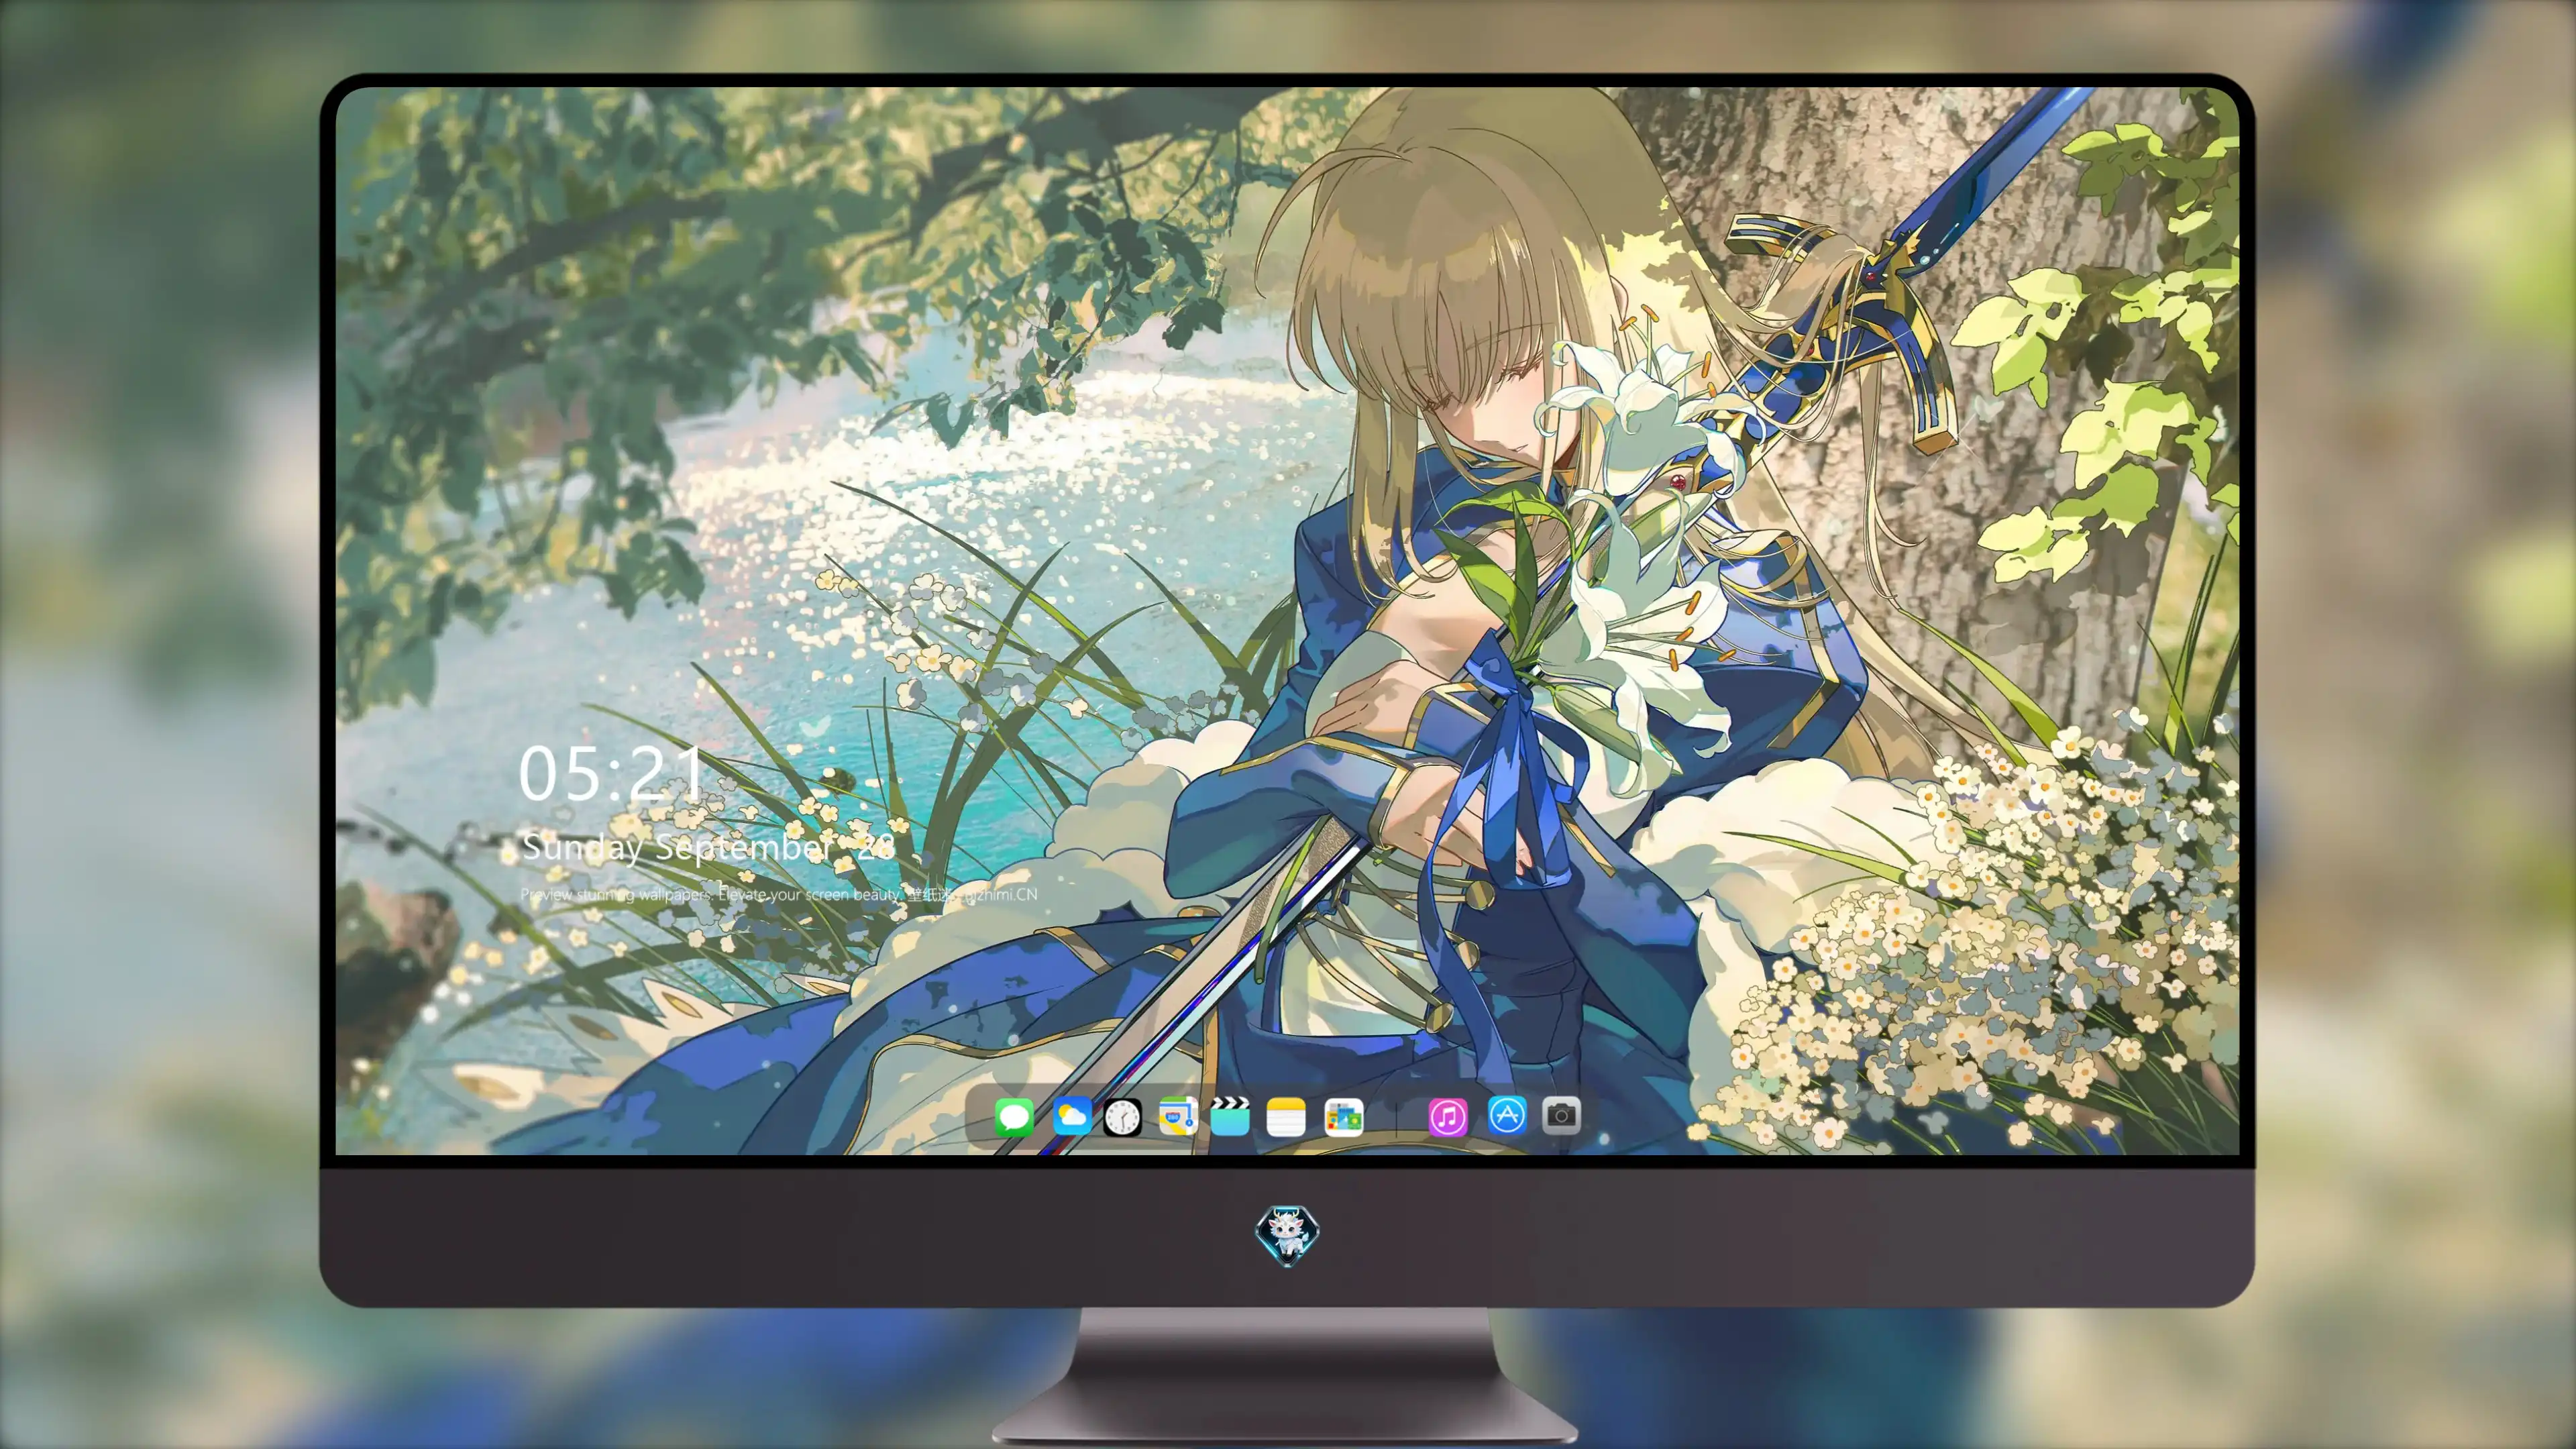
Task: Click the white lily flower on wallpaper
Action: [1640, 640]
